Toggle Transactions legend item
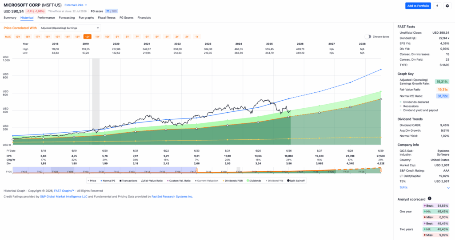 128,181
